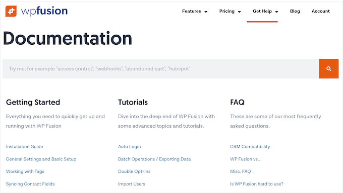The width and height of the screenshot is (343, 193).
Task: Click the wpfusion wordmark text
Action: click(x=44, y=11)
